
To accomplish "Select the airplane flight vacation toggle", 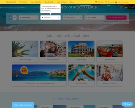I will pos(10,17).
